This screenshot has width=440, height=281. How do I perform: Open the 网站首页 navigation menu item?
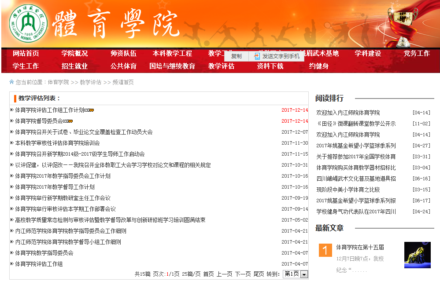[26, 54]
